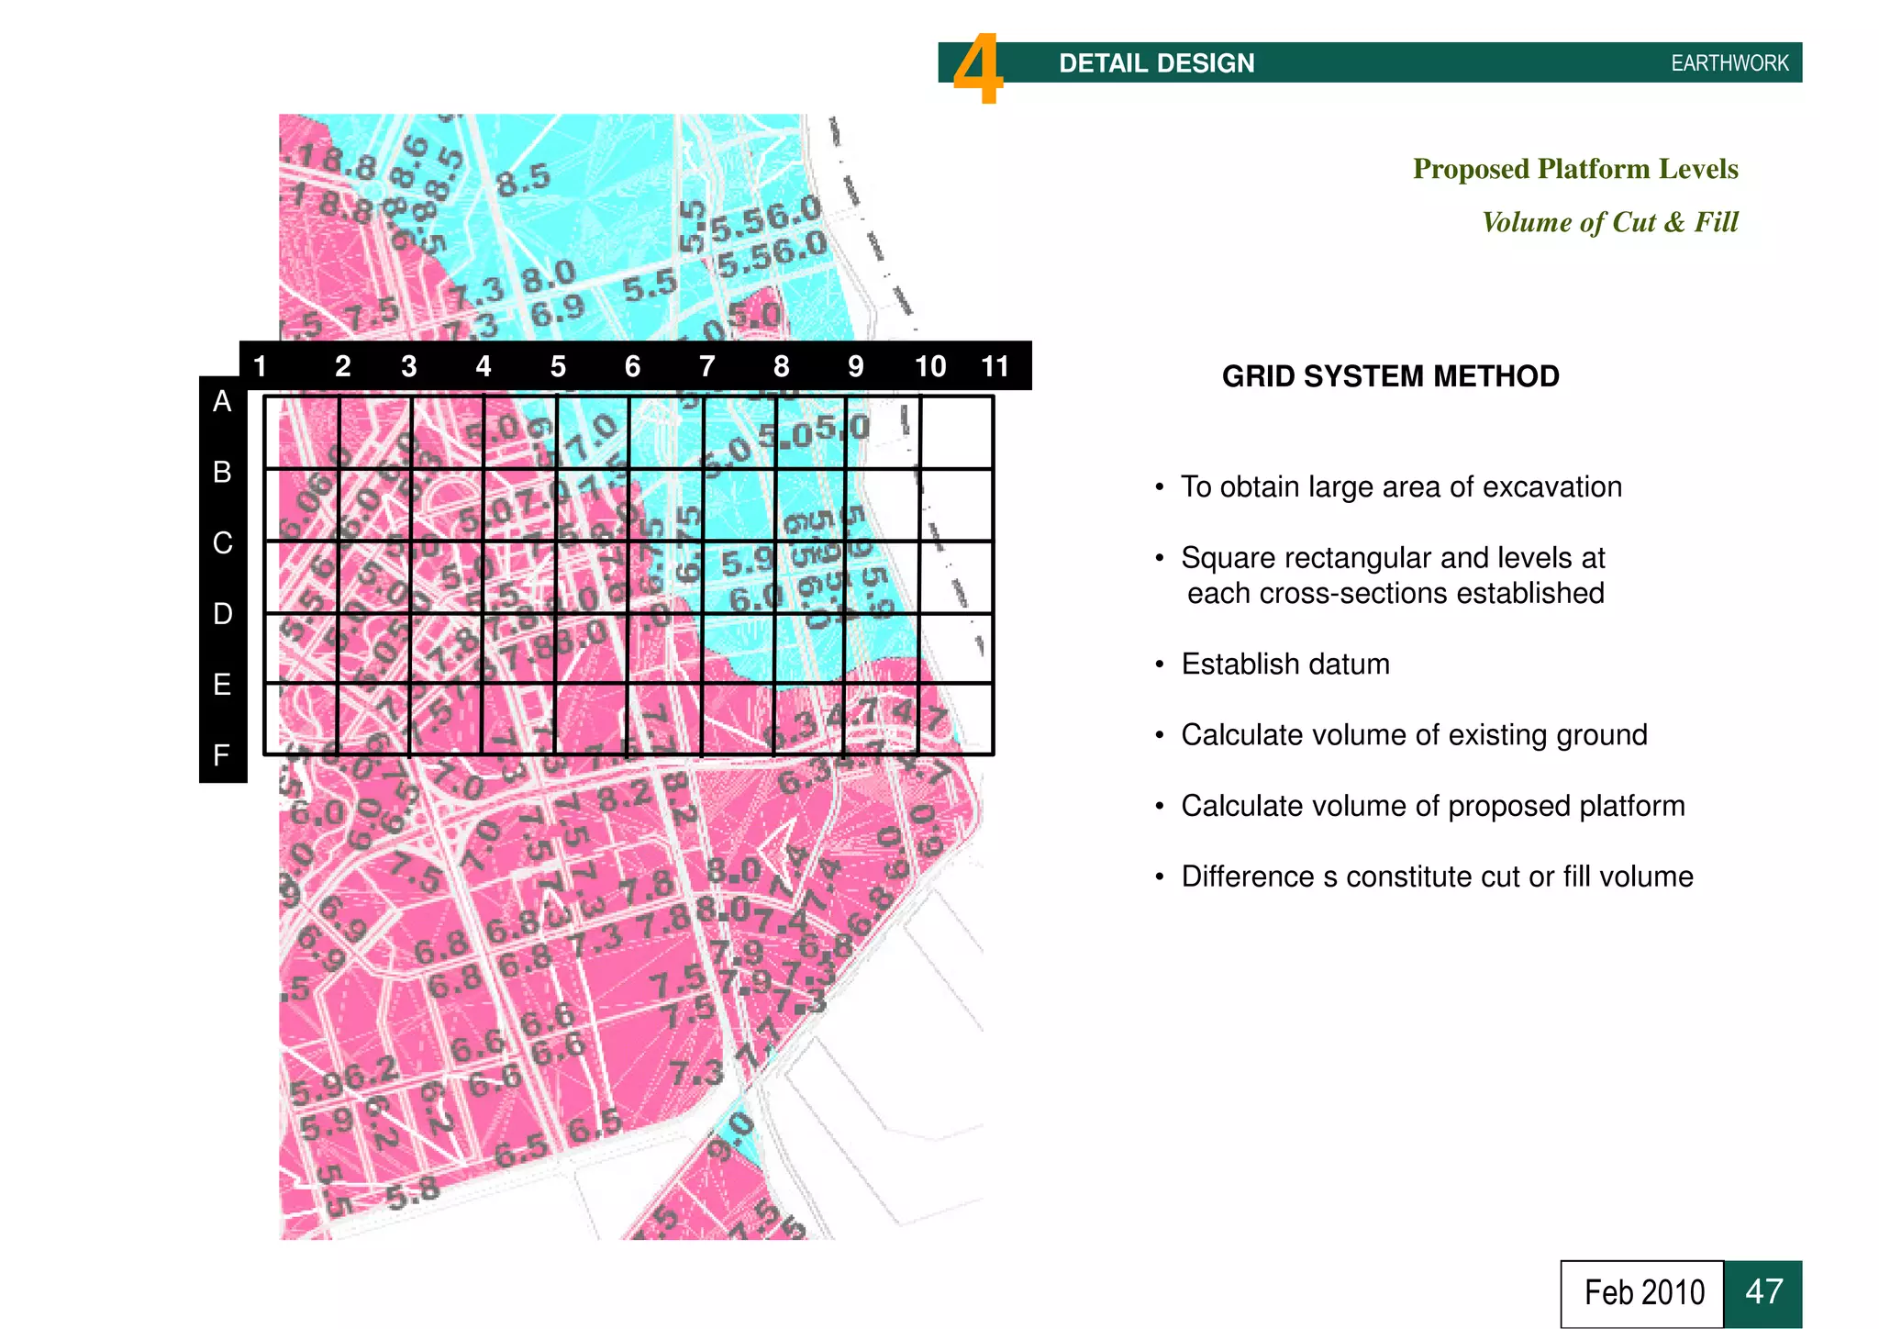Select grid column header 6
The image size is (1879, 1329).
pyautogui.click(x=632, y=366)
